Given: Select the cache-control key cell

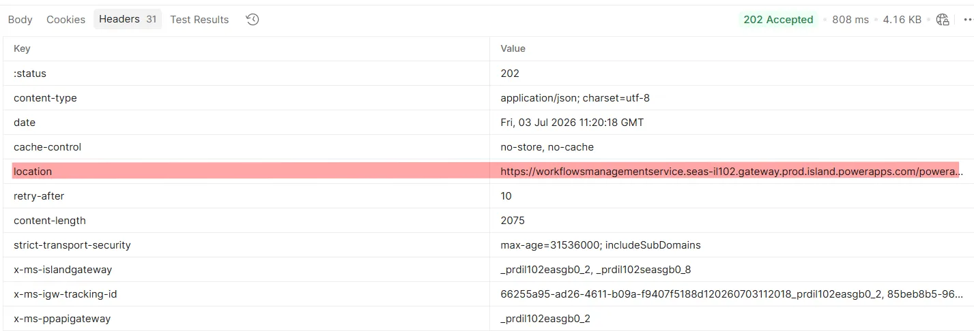Looking at the screenshot, I should point(246,147).
